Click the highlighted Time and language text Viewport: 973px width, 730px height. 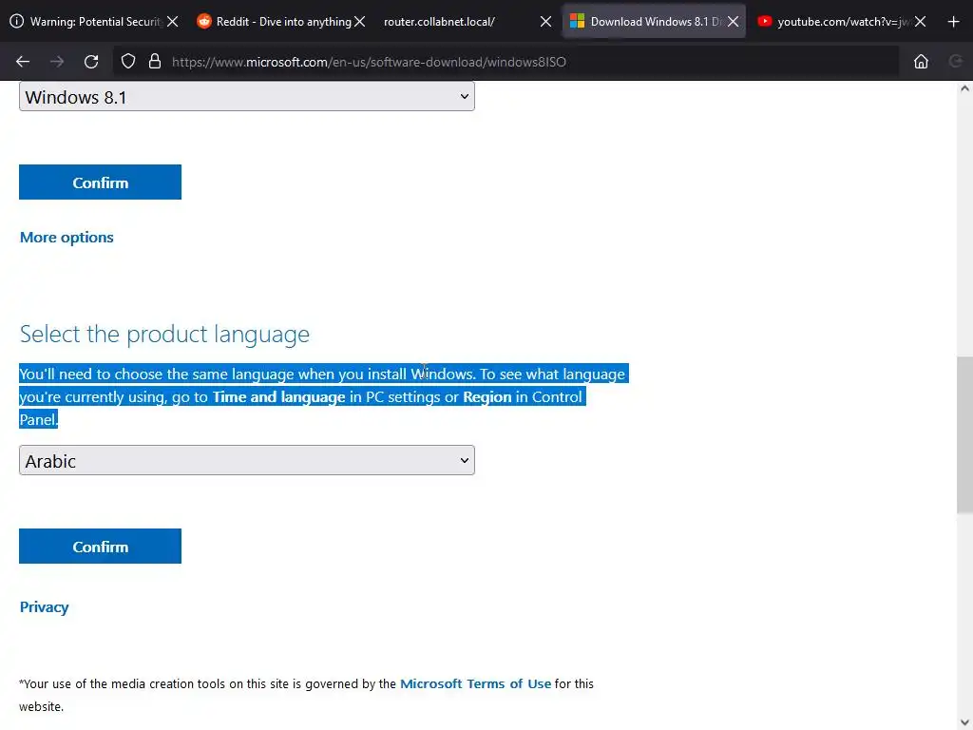pyautogui.click(x=278, y=396)
